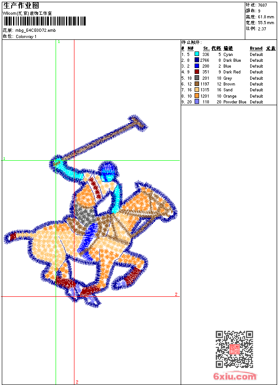This screenshot has width=278, height=385.
Task: Click the Dark Red color swatch
Action: 197,72
